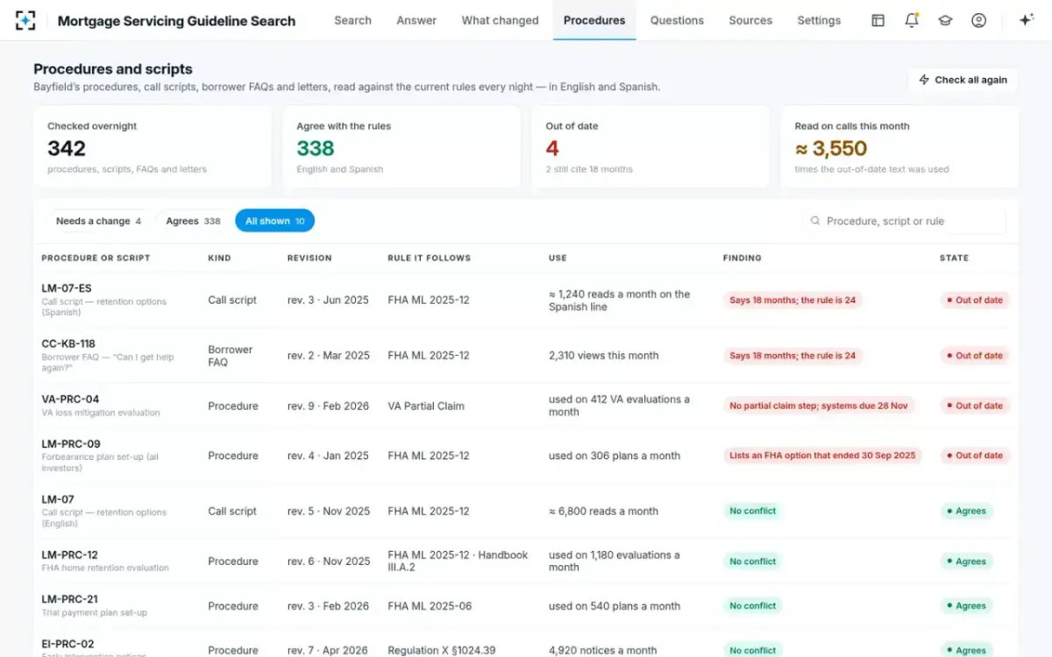This screenshot has height=657, width=1052.
Task: Open the layout panel icon
Action: pos(878,20)
